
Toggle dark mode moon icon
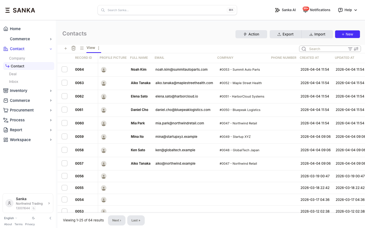click(33, 218)
